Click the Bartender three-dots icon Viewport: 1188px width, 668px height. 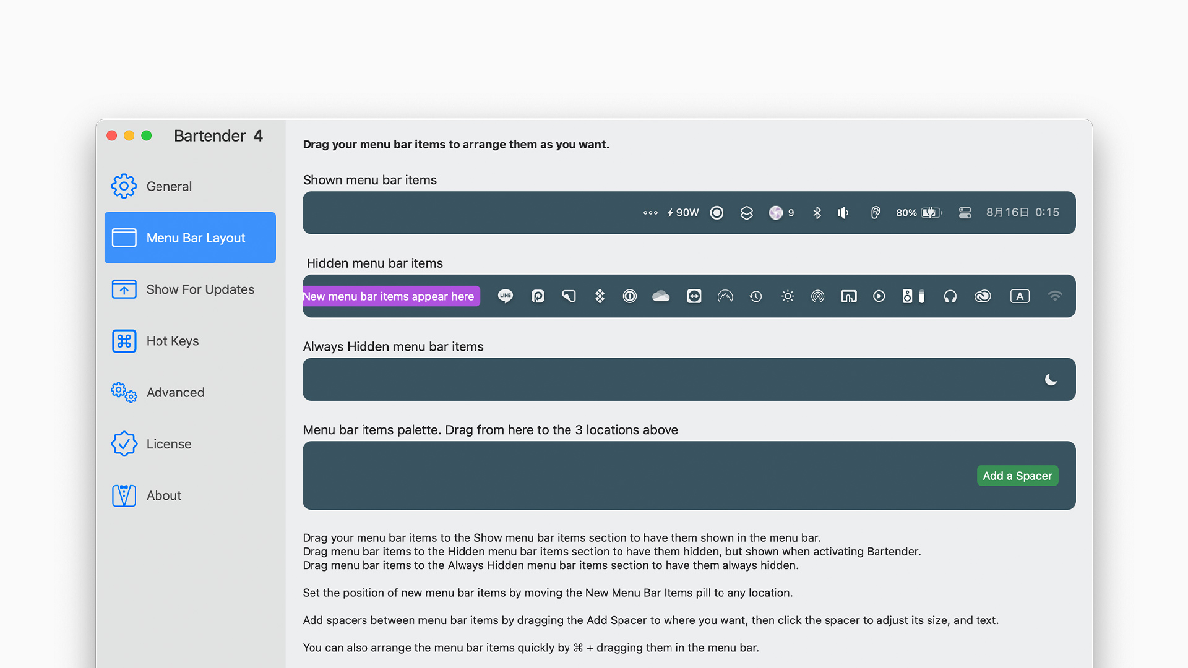[x=650, y=213]
